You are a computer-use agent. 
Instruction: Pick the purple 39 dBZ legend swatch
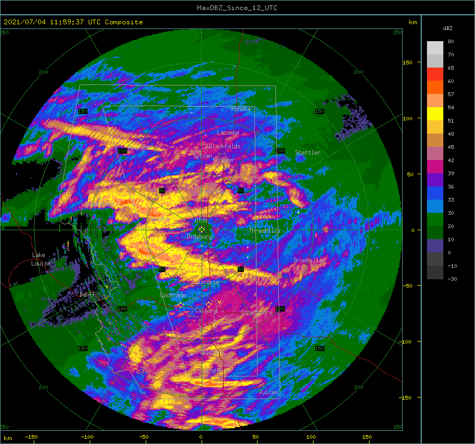point(435,180)
